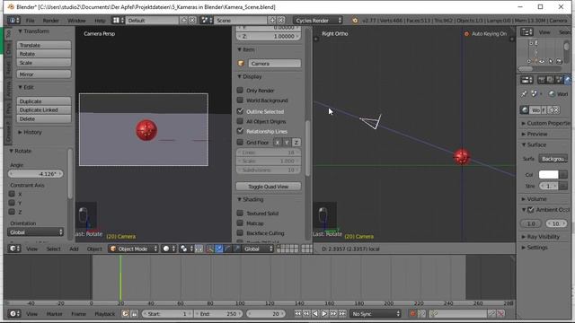Open the Global orientation dropdown in 3D header
Viewport: 575px width, 323px height.
click(x=258, y=249)
